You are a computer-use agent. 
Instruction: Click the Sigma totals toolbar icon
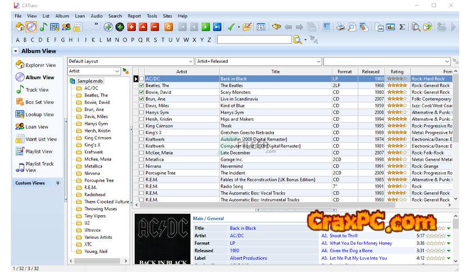(x=402, y=26)
